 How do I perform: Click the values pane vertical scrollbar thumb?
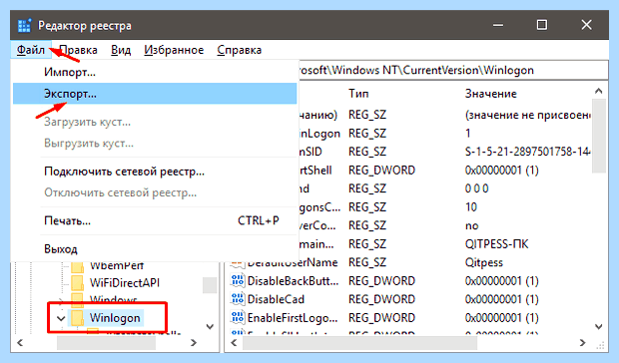point(599,136)
